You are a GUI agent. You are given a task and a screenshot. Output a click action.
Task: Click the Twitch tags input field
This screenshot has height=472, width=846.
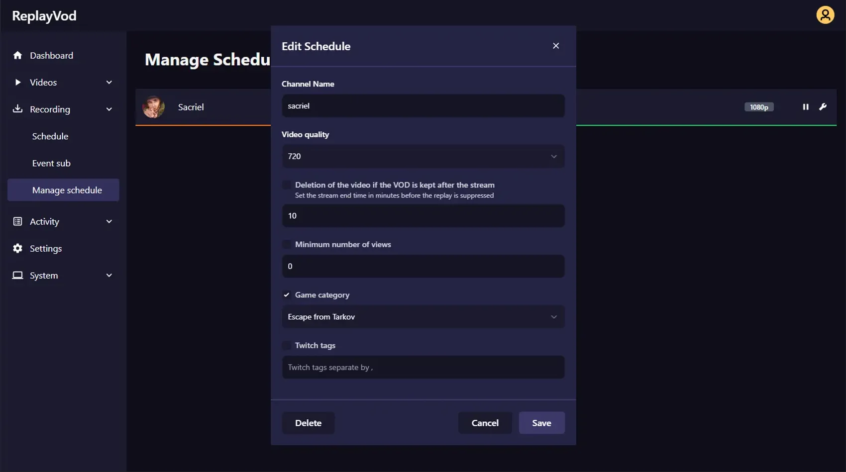tap(423, 367)
